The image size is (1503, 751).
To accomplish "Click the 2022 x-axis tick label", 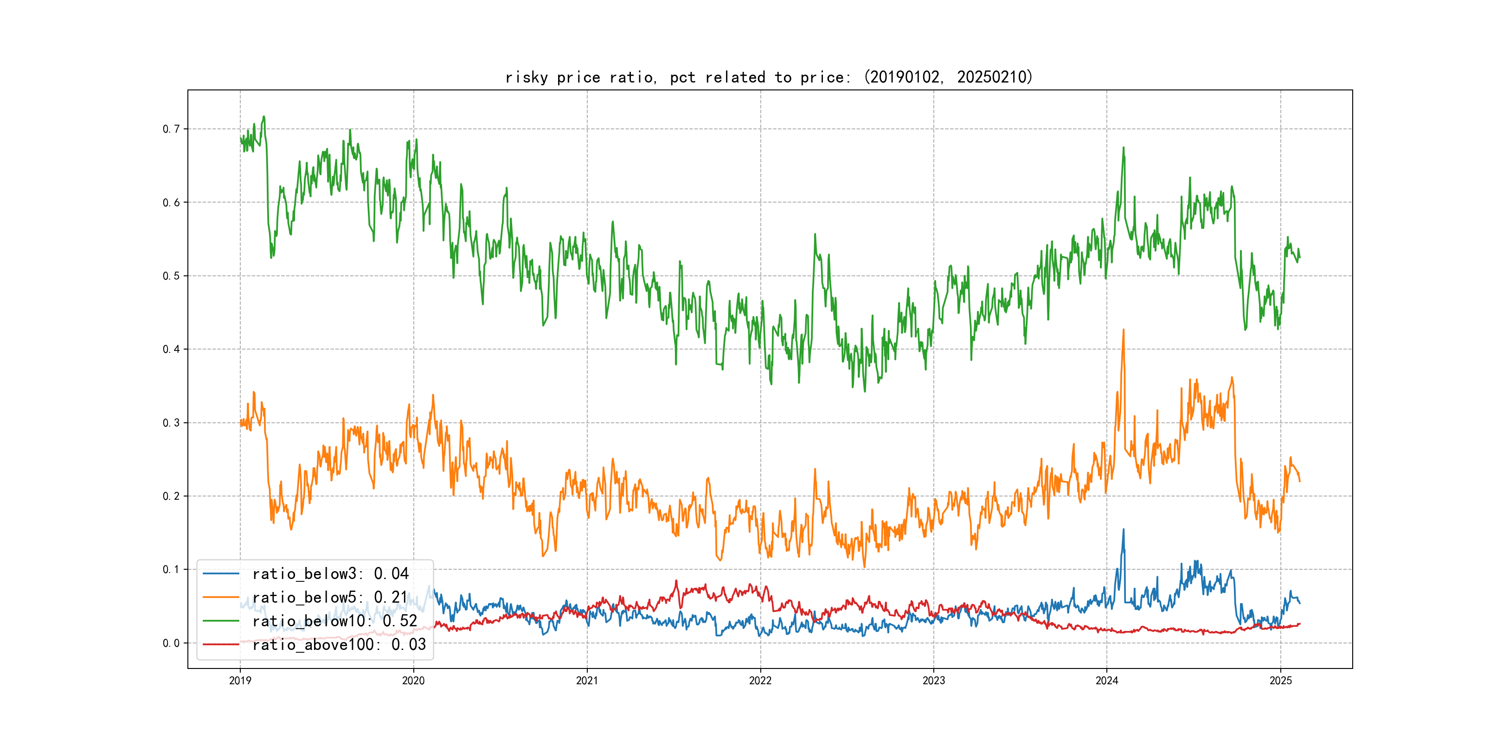I will pos(760,681).
